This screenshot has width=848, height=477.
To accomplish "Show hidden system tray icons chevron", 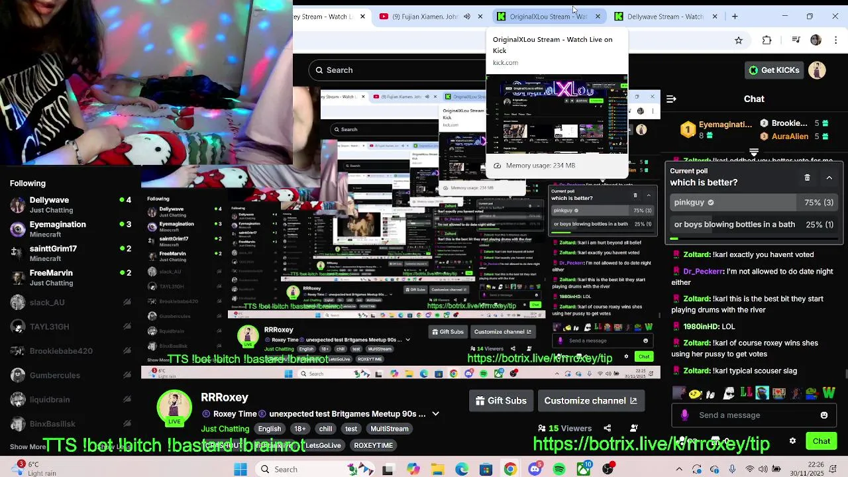I will click(678, 469).
